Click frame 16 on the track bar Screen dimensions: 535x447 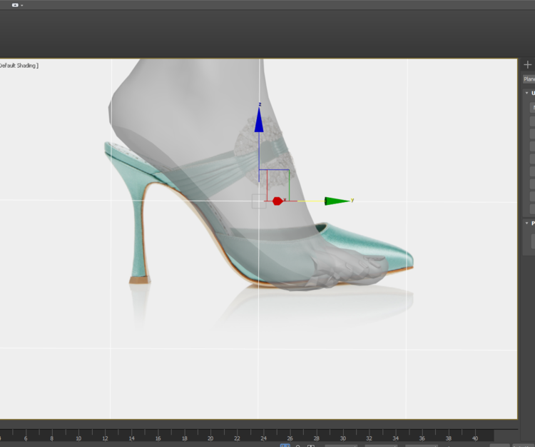click(x=158, y=438)
